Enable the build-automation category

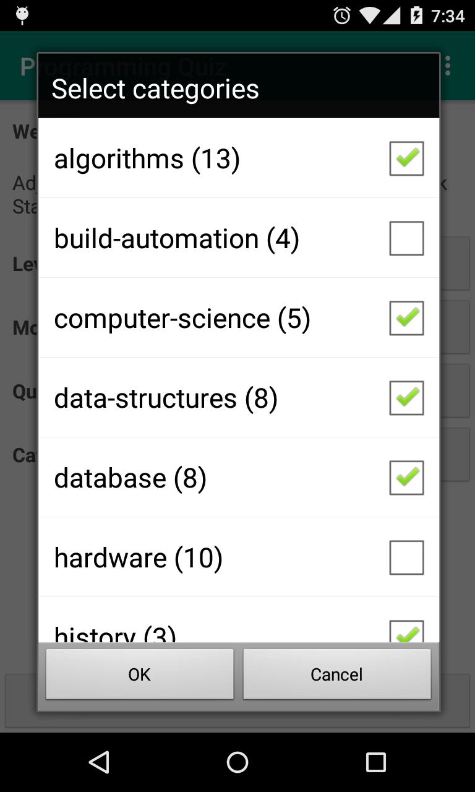(406, 238)
